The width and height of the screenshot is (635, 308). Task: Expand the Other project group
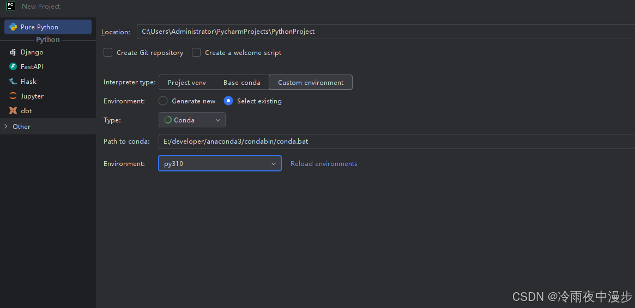(x=5, y=126)
